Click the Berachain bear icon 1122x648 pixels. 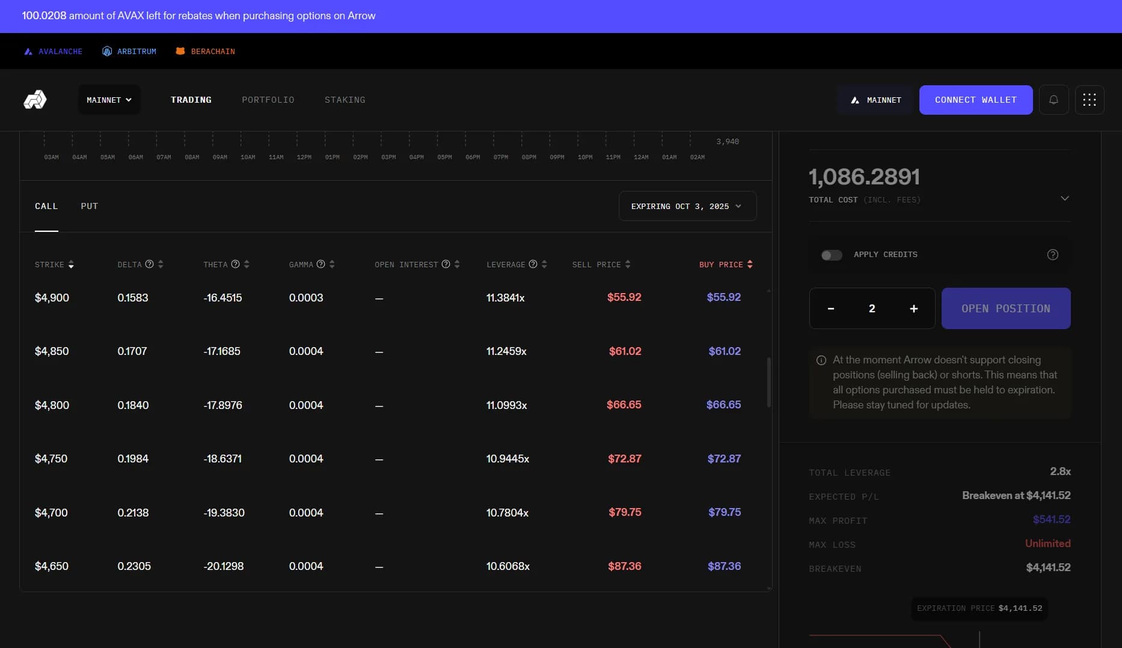pyautogui.click(x=180, y=51)
